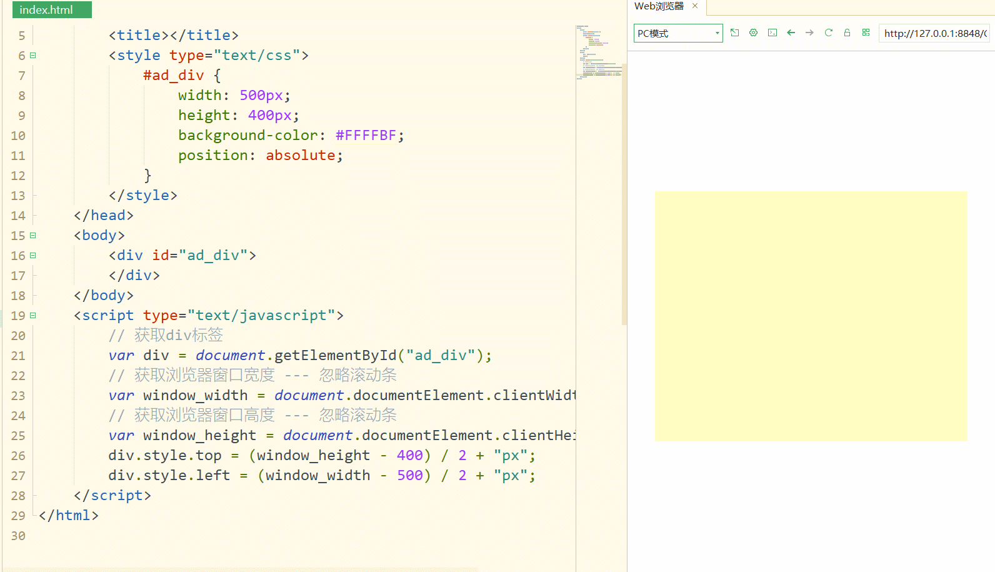
Task: Click the id="ad_div" attribute on line 16
Action: [x=200, y=255]
